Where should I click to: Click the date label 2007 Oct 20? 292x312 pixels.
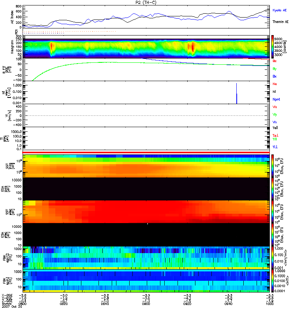12,307
